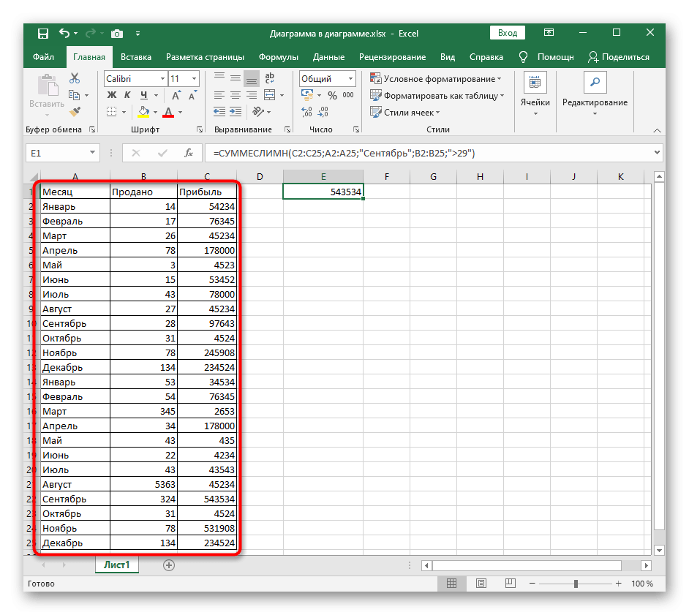Click the Вставить paste button
Viewport: 689px width, 615px height.
47,96
